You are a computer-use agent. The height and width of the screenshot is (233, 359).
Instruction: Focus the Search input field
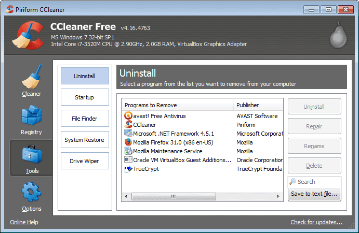point(315,182)
